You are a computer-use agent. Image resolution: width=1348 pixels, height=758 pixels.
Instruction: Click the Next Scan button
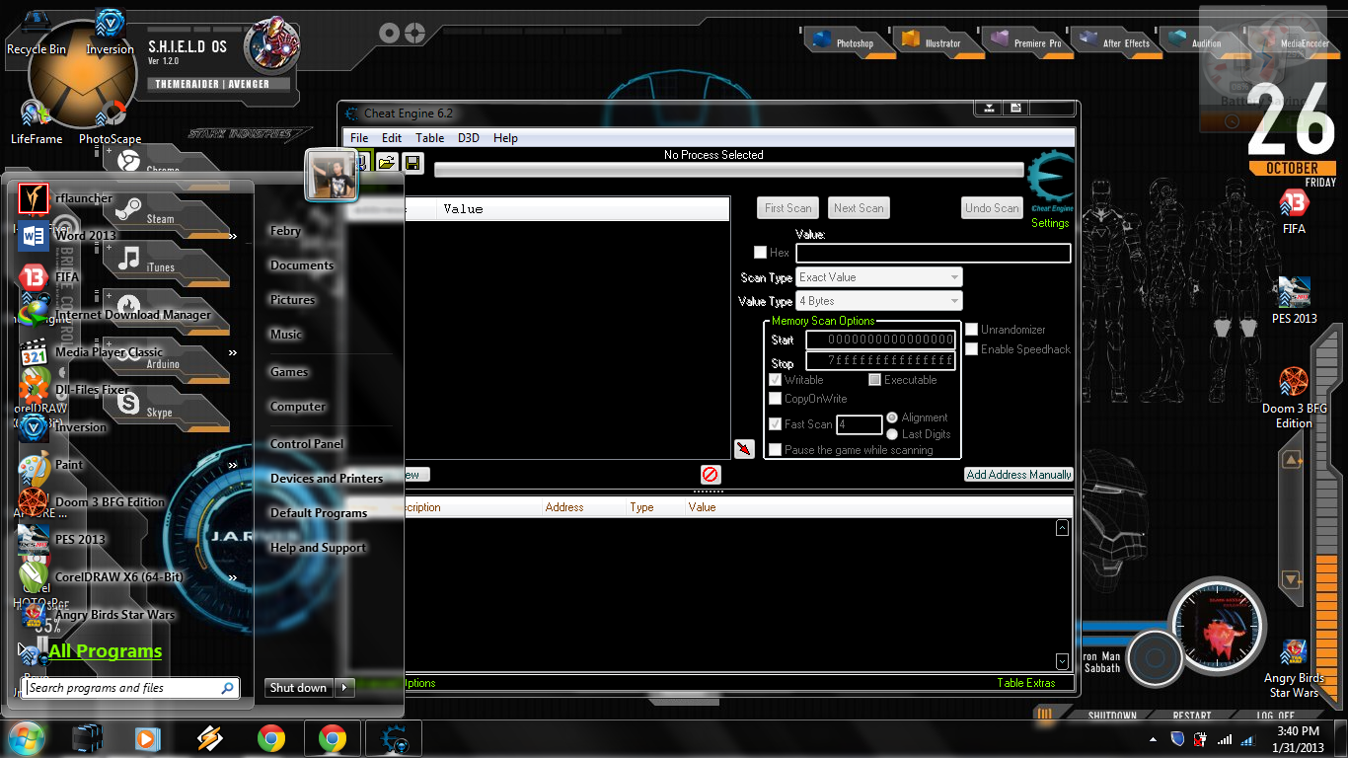click(859, 208)
